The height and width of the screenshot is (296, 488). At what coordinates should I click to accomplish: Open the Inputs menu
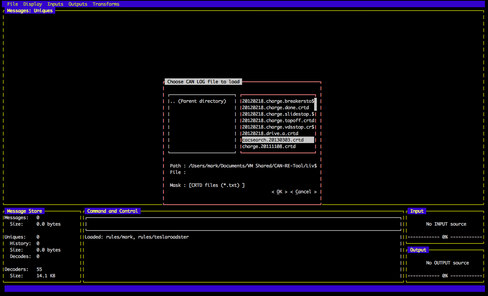coord(55,4)
